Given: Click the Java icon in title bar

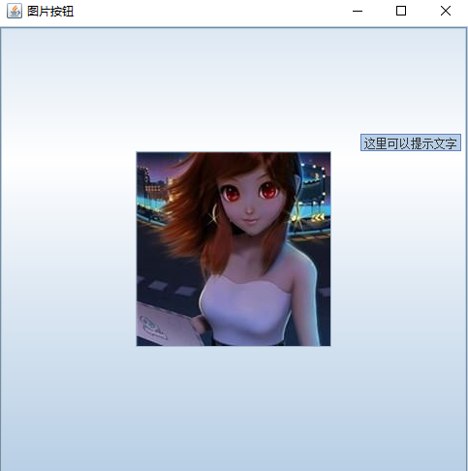Looking at the screenshot, I should point(15,11).
